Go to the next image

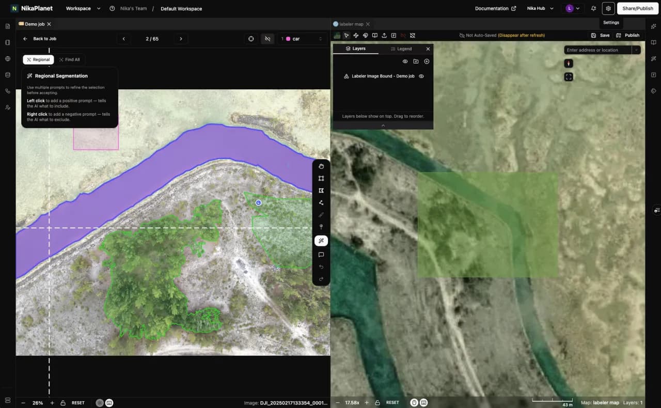pyautogui.click(x=180, y=39)
